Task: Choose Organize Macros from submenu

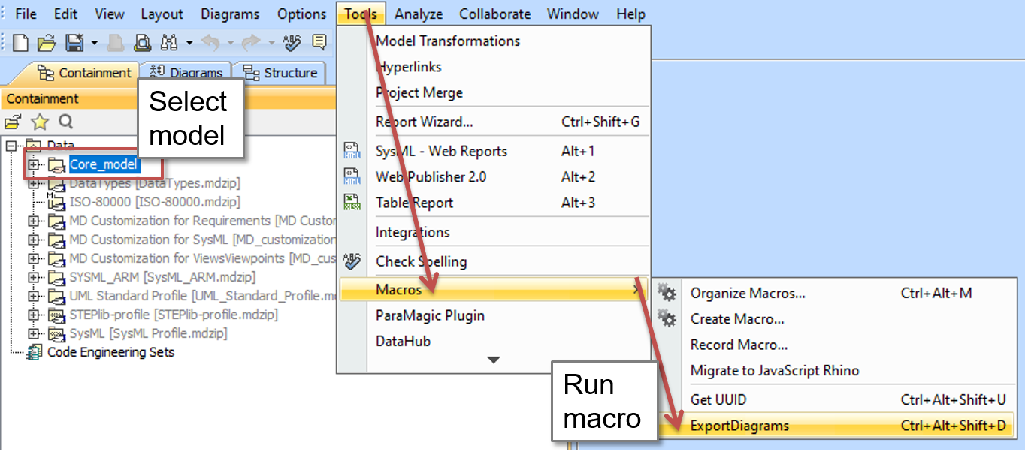Action: coord(747,294)
